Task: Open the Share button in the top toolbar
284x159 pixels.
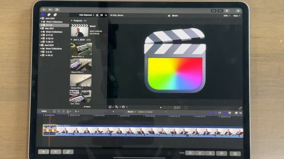Action: (x=238, y=11)
